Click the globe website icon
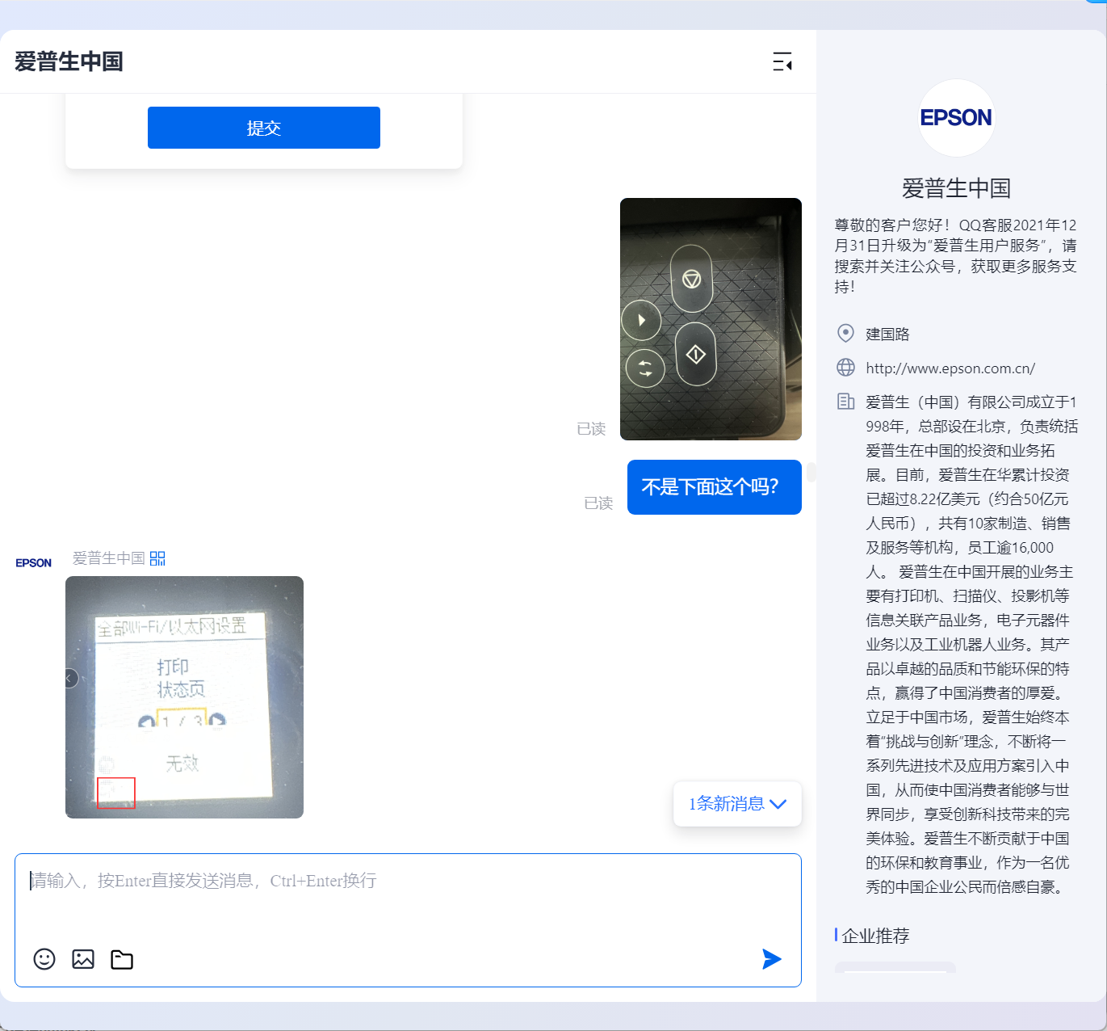1107x1031 pixels. tap(845, 368)
